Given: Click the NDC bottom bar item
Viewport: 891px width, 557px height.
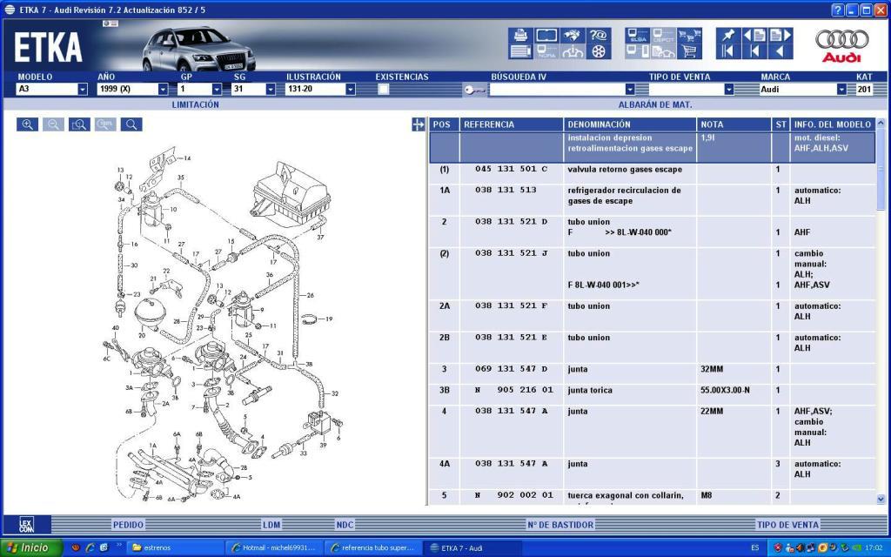Looking at the screenshot, I should [345, 525].
